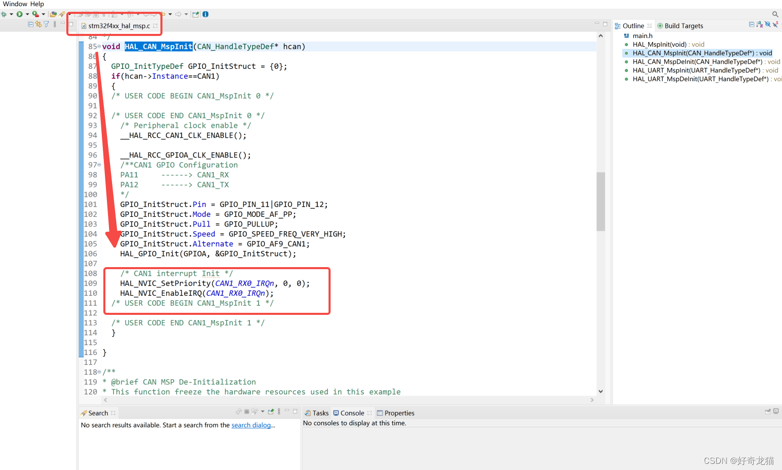Click the editor scroll up arrow
The height and width of the screenshot is (470, 782).
tap(601, 36)
